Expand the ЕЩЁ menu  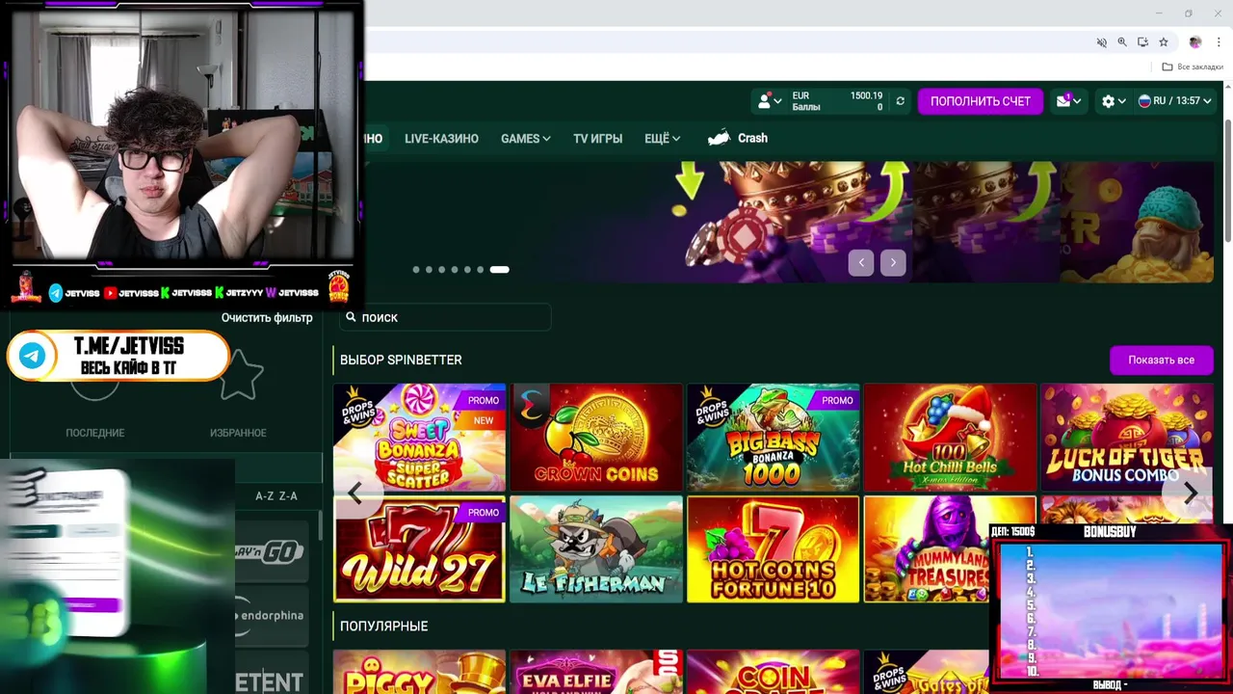click(662, 139)
